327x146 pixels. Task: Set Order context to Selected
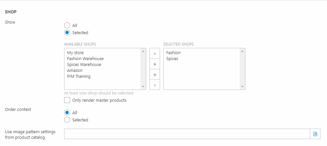pyautogui.click(x=67, y=120)
